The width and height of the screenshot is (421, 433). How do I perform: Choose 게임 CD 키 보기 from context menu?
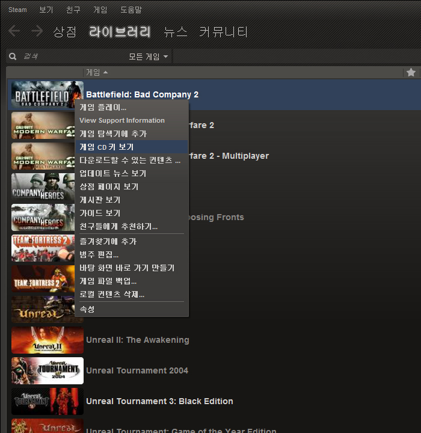coord(106,147)
